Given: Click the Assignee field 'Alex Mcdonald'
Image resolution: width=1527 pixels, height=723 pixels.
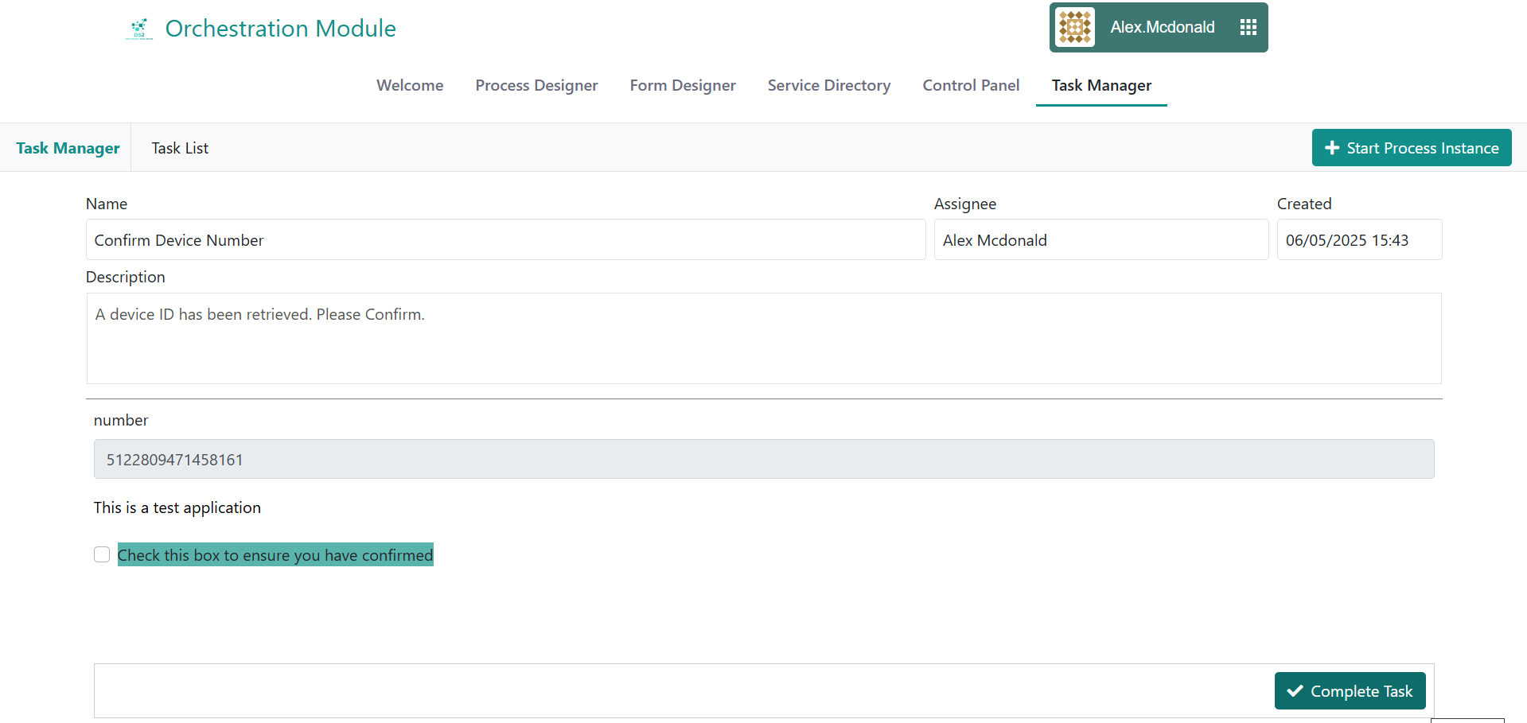Looking at the screenshot, I should 1100,240.
